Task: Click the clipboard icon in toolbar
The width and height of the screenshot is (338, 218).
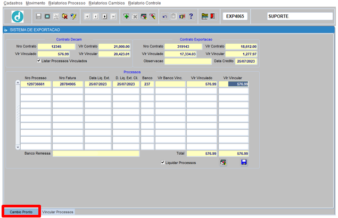Action: click(x=174, y=16)
